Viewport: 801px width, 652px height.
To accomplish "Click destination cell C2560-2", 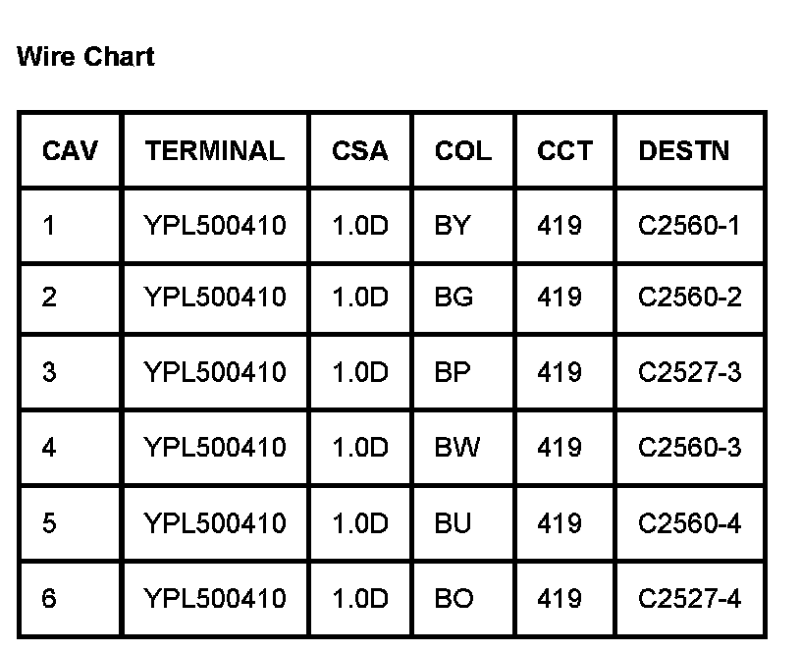I will pyautogui.click(x=689, y=297).
